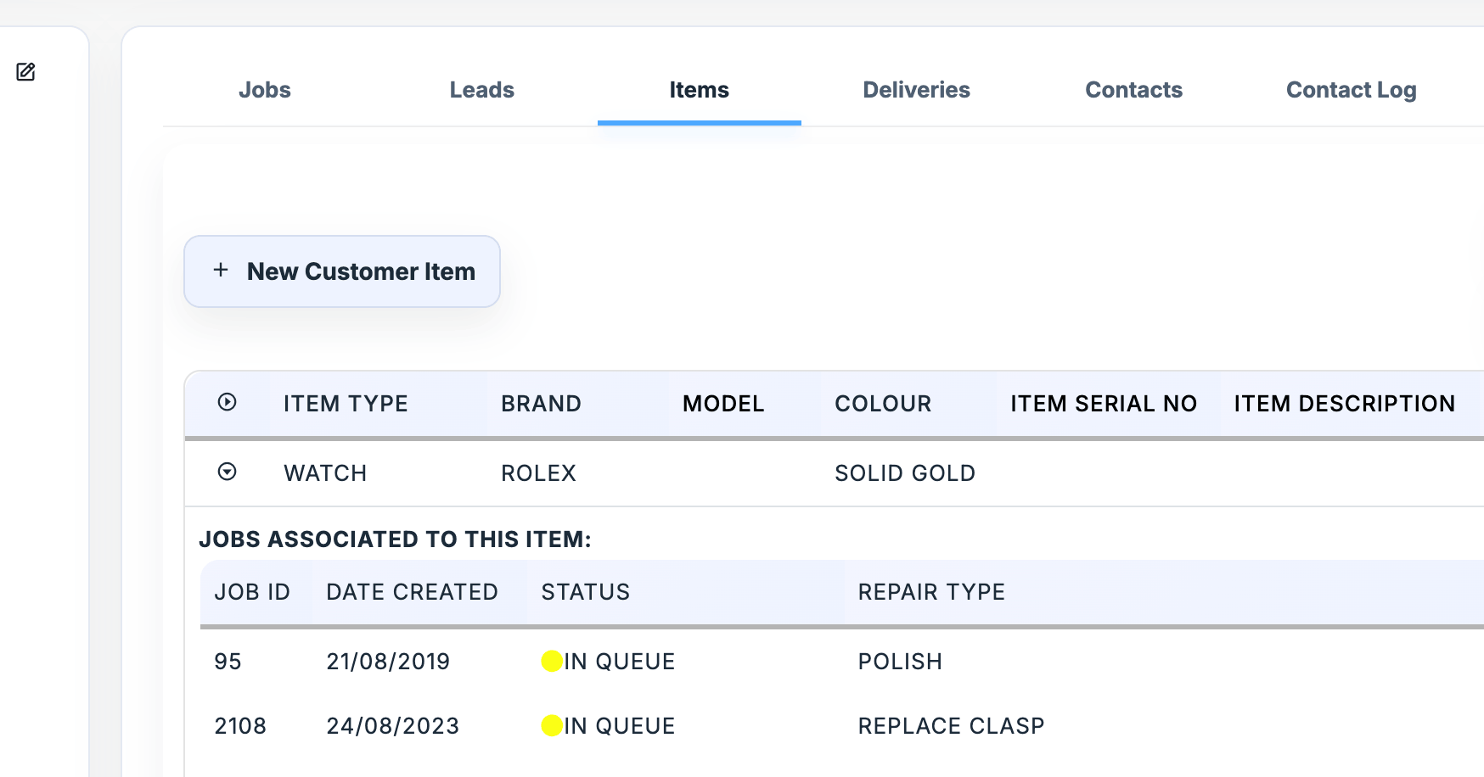
Task: Open job 2108 Replace Clasp row
Action: point(951,726)
